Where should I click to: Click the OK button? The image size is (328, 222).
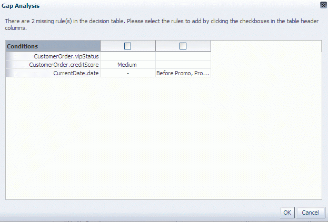point(287,213)
